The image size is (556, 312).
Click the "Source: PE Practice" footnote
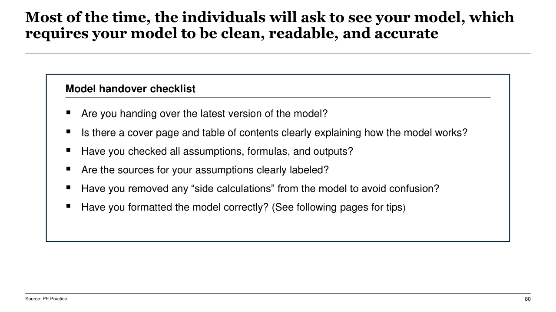(46, 299)
